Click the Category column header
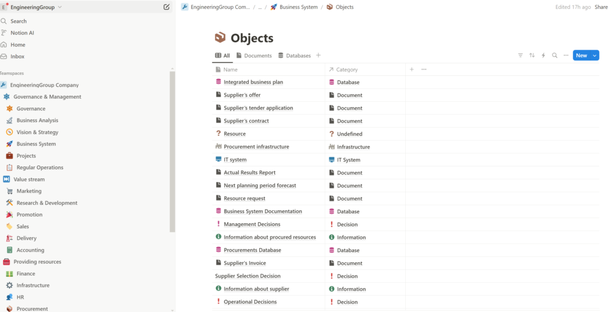Viewport: 613px width, 312px height. (347, 69)
